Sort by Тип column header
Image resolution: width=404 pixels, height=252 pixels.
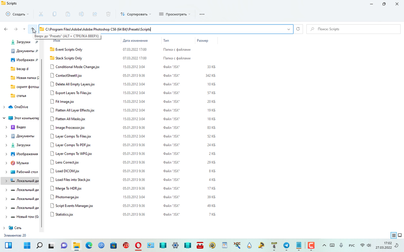[166, 41]
